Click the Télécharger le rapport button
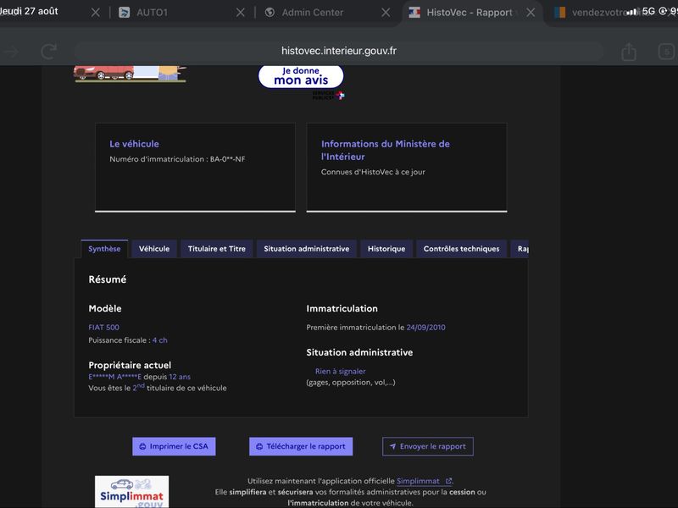Screen dimensions: 678x508 coord(301,446)
